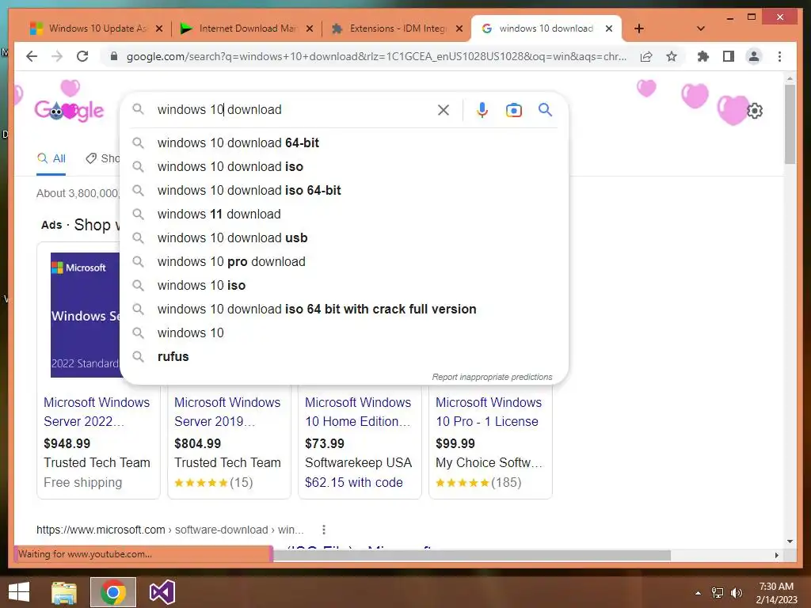Click the padlock site info icon
Image resolution: width=811 pixels, height=608 pixels.
(x=114, y=56)
